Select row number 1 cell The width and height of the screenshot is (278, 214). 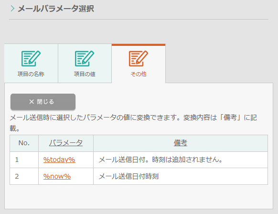pos(24,160)
